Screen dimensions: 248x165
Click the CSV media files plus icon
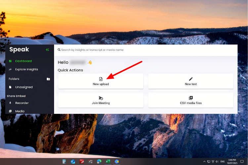(x=191, y=98)
